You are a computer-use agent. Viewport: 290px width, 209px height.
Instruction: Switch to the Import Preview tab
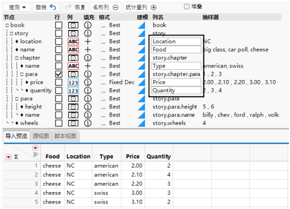(16, 136)
